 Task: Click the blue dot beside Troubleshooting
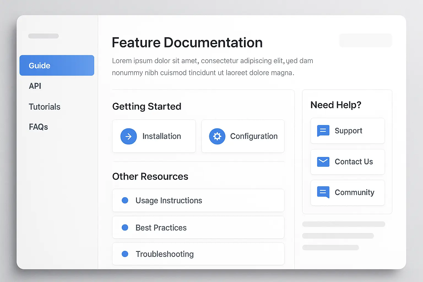pos(125,254)
